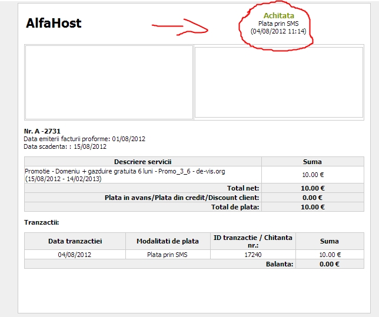Click the Plata prin SMS text under Achitata
This screenshot has height=317, width=379.
click(x=278, y=24)
